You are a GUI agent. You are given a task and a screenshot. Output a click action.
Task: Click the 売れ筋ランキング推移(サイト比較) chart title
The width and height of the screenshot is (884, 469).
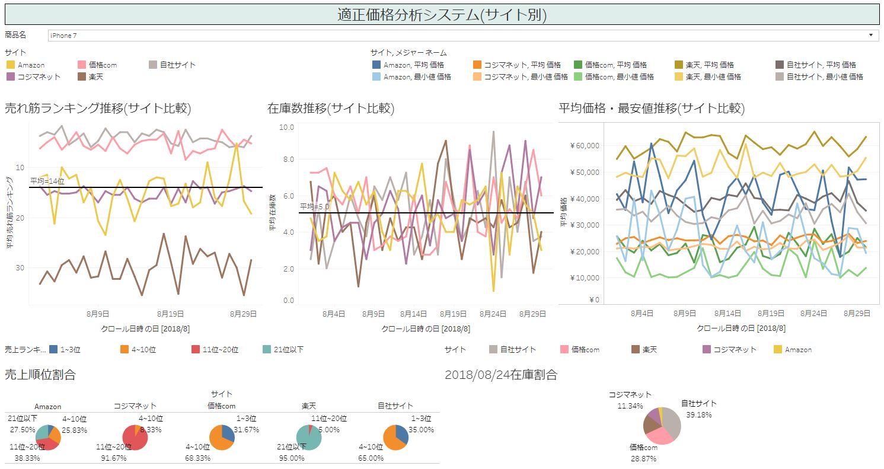(97, 108)
